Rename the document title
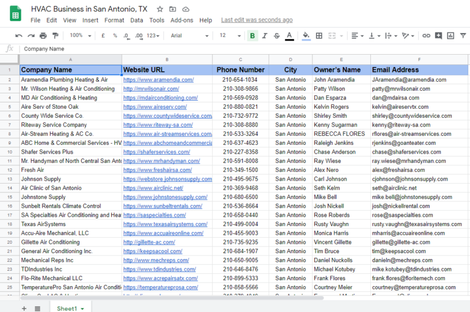The width and height of the screenshot is (470, 312). (89, 9)
